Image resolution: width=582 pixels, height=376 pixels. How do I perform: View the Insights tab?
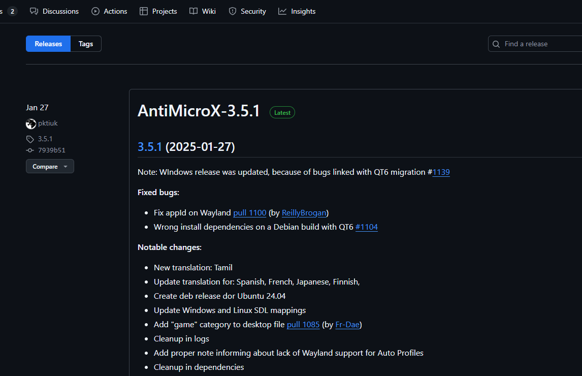point(297,11)
